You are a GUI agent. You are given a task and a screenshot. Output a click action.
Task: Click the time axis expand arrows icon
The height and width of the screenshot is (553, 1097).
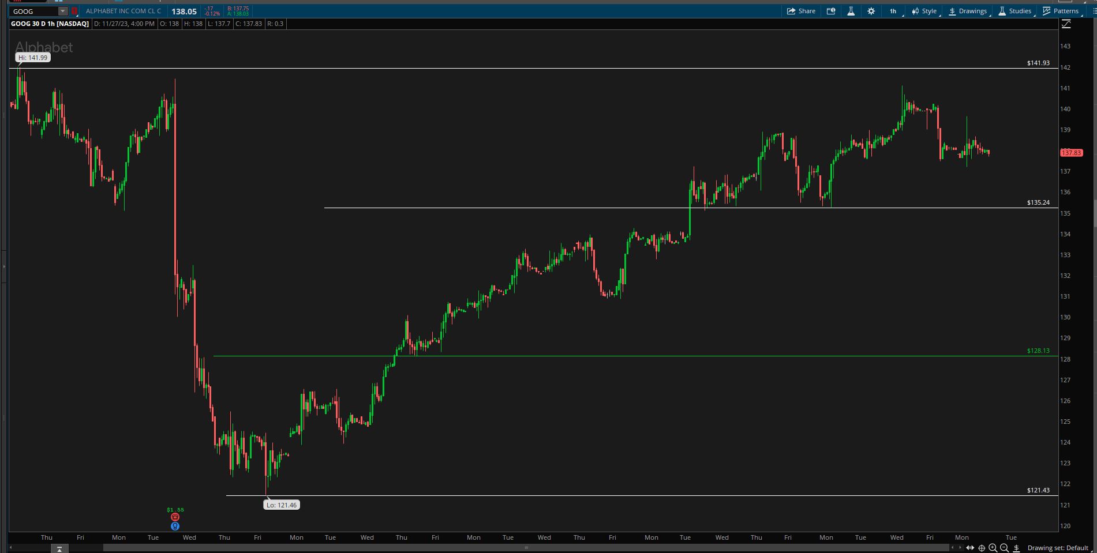point(970,548)
